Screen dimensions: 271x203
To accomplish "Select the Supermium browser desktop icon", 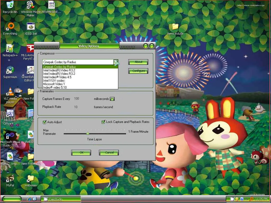I will [10, 72].
